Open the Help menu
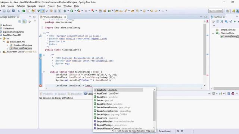 click(76, 6)
